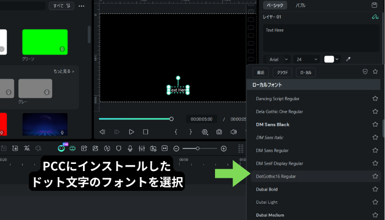Viewport: 385px width, 220px height.
Task: Click the Text Here text input box
Action: click(321, 38)
